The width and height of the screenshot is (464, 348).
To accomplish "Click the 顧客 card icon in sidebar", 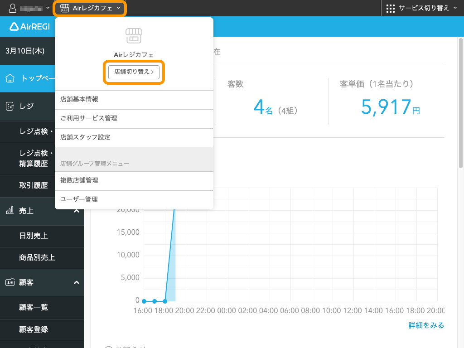I will click(x=10, y=282).
